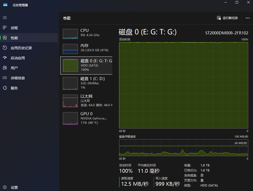Click the 60 MB/秒 graph scale label

[241, 143]
